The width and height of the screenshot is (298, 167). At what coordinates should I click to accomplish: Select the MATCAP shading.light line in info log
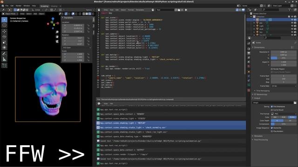coord(171,123)
